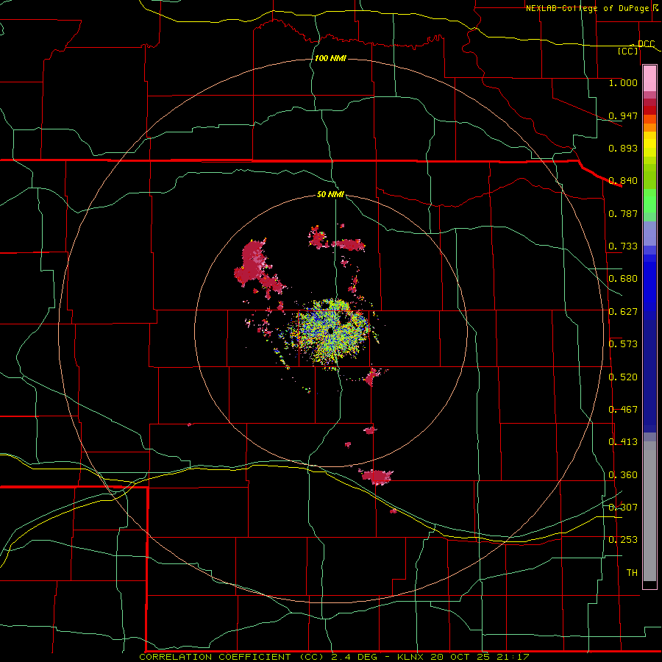Click the 1.000 value on color scale
Image resolution: width=662 pixels, height=662 pixels.
click(623, 82)
